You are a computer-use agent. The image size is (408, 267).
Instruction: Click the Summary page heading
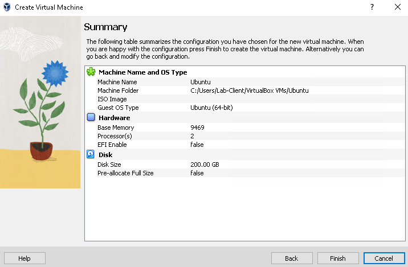105,27
